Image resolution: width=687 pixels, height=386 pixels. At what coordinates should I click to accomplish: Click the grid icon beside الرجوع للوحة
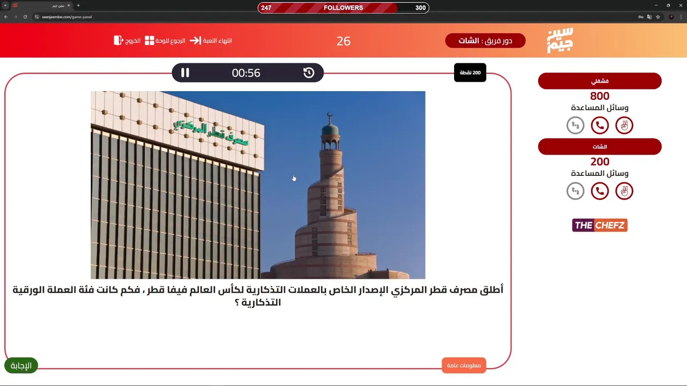pos(150,41)
